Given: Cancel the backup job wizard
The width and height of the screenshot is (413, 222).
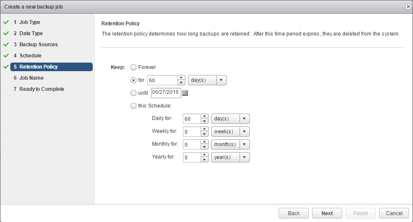Looking at the screenshot, I should coord(394,213).
